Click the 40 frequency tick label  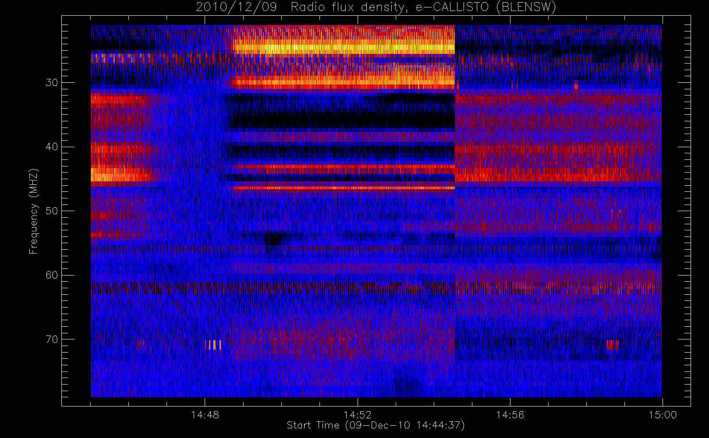52,147
